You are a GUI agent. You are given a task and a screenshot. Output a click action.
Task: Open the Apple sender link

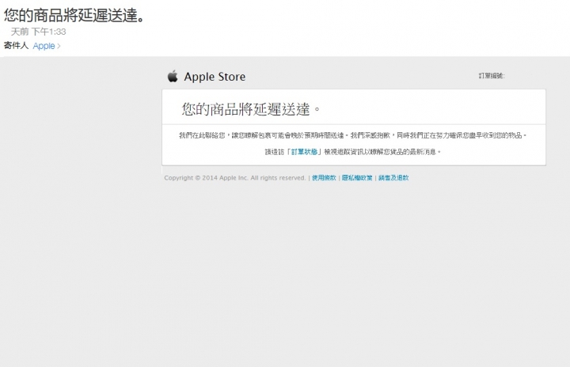pyautogui.click(x=44, y=46)
